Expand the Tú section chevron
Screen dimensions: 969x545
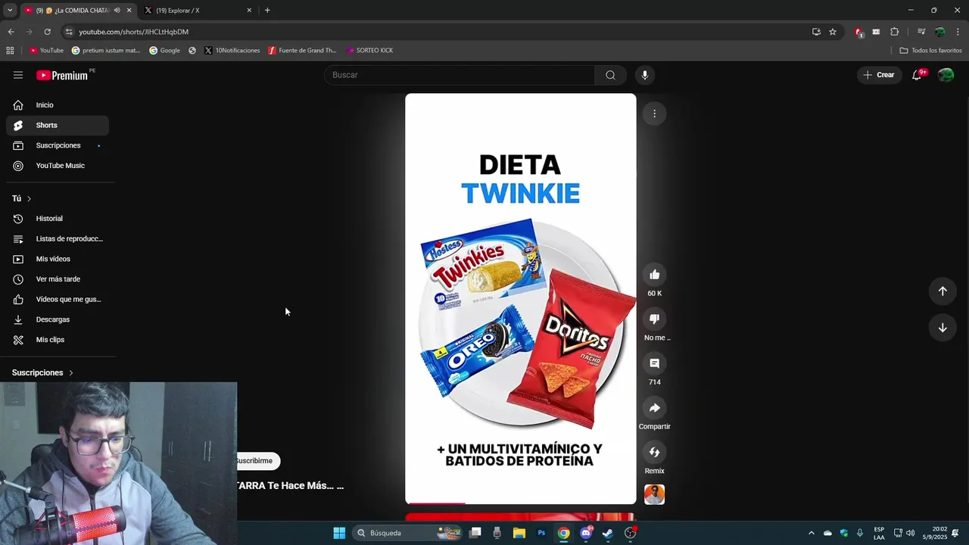point(29,198)
